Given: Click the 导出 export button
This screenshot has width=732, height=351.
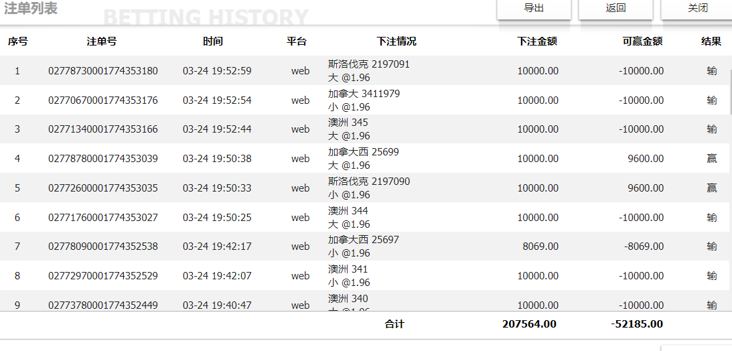Looking at the screenshot, I should (533, 9).
